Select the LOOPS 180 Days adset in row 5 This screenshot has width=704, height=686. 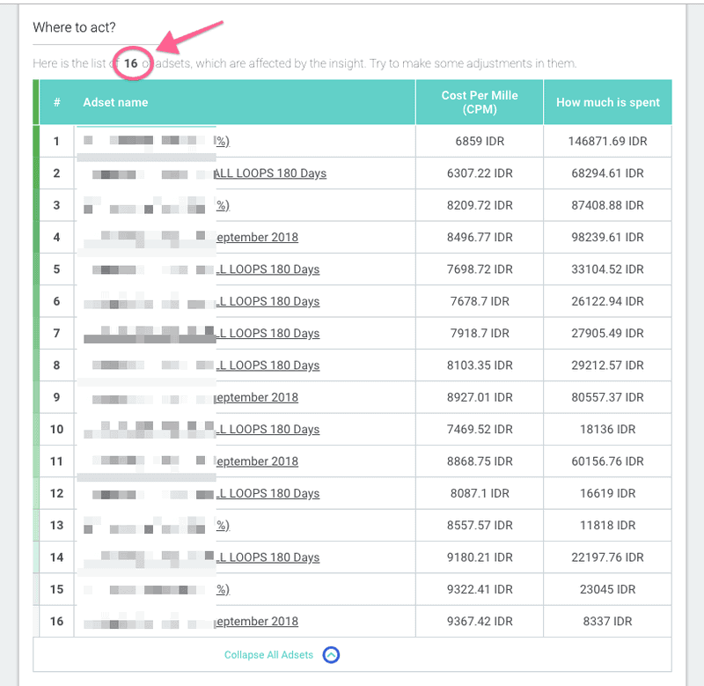[268, 269]
